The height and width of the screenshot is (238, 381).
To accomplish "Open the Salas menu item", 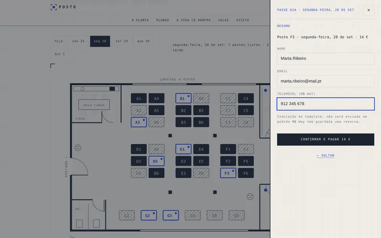I will pyautogui.click(x=223, y=20).
